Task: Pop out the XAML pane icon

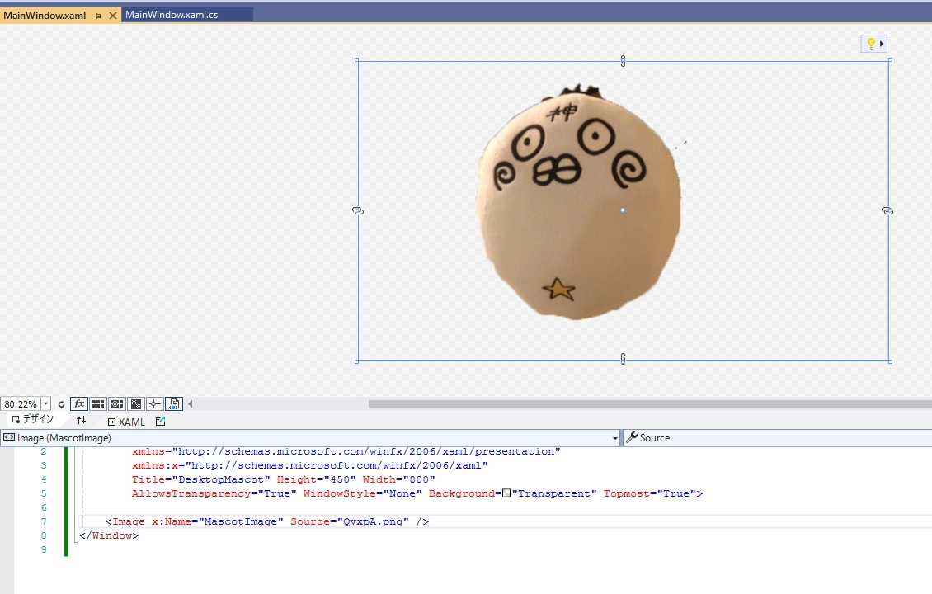Action: click(161, 422)
